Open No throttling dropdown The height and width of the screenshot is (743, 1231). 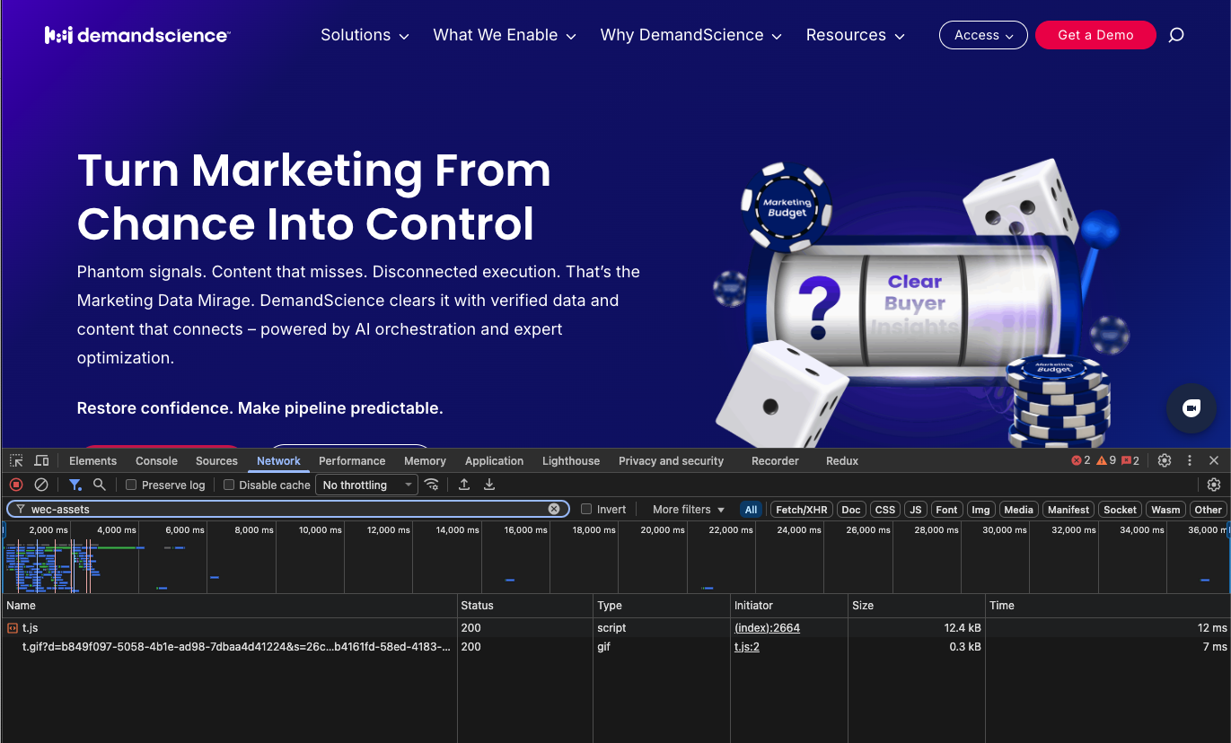[368, 485]
